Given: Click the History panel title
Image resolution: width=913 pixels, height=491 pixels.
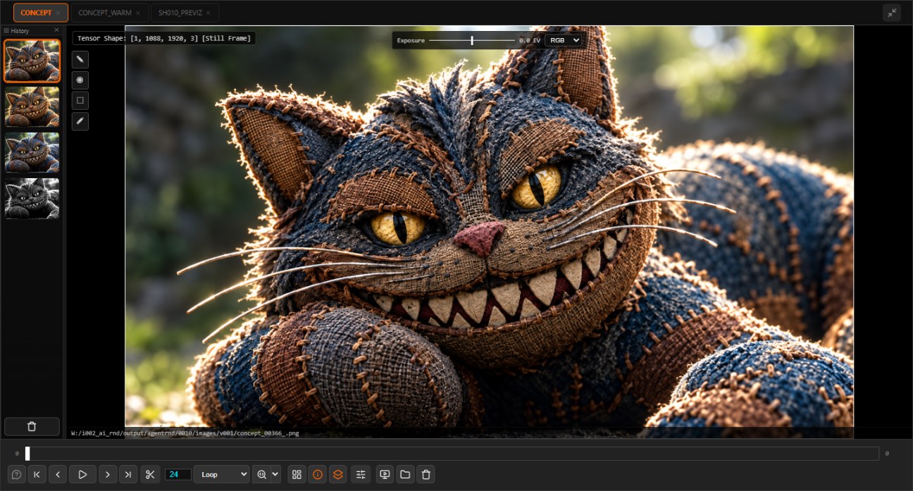Looking at the screenshot, I should pos(20,31).
